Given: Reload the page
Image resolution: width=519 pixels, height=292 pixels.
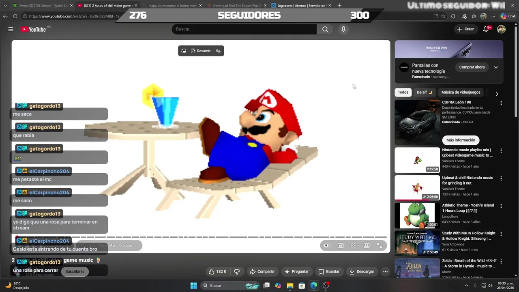Looking at the screenshot, I should 15,16.
